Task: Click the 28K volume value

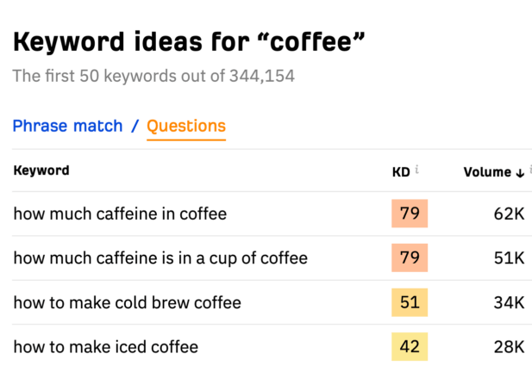Action: pyautogui.click(x=510, y=347)
